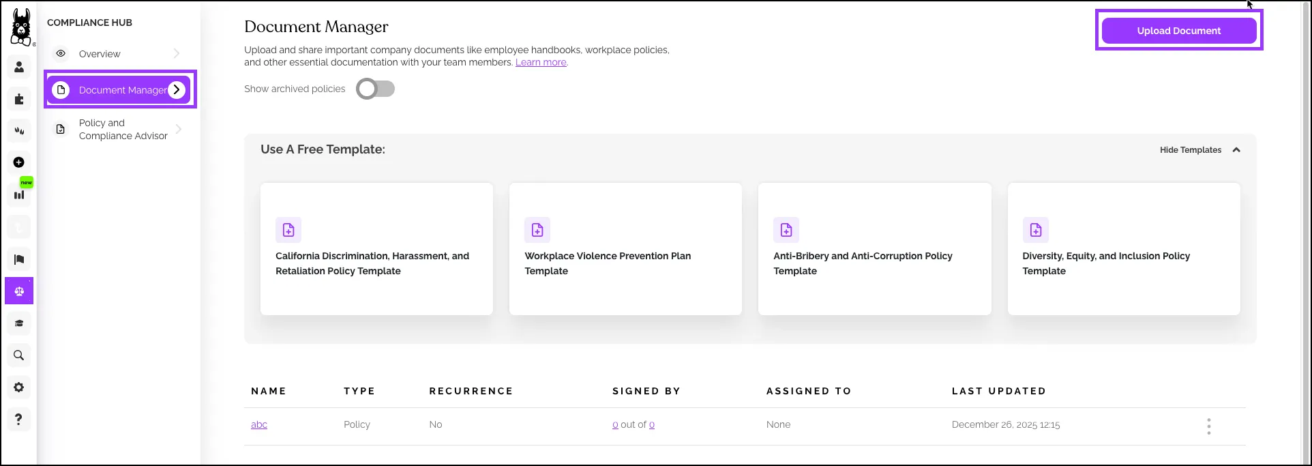Click the llama logo in the sidebar
The width and height of the screenshot is (1312, 466).
click(x=21, y=28)
